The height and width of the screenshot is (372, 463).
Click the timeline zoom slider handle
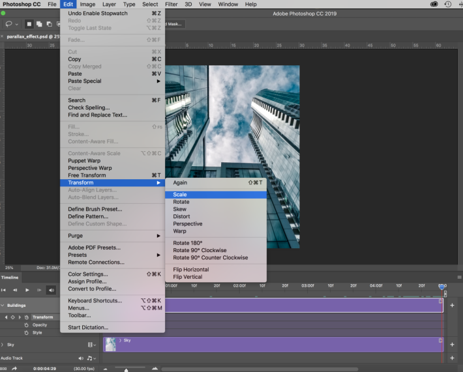[x=126, y=370]
